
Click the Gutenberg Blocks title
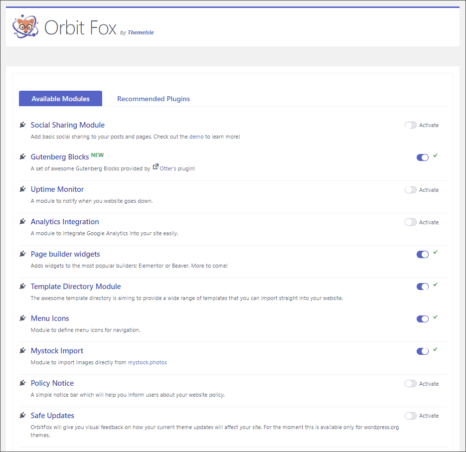click(x=60, y=157)
